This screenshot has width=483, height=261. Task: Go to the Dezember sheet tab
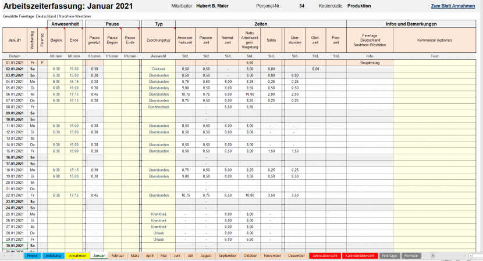click(296, 255)
